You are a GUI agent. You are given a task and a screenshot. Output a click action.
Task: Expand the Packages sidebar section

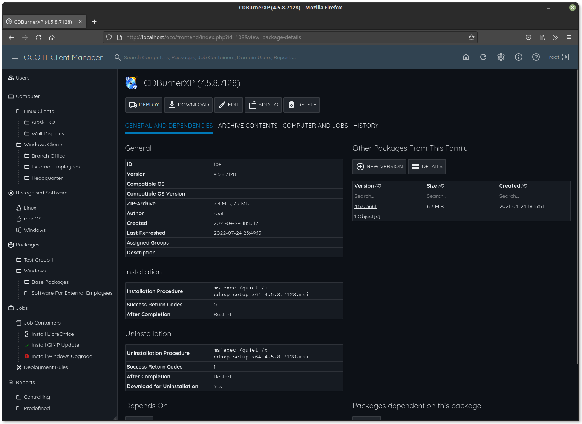(24, 245)
